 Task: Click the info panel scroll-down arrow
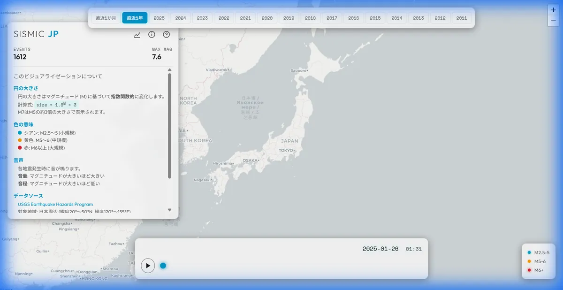coord(169,210)
